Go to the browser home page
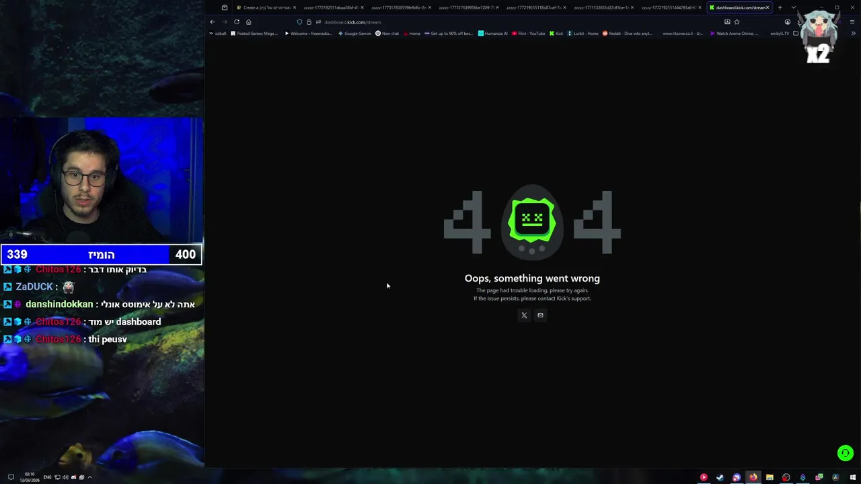861x484 pixels. 248,22
